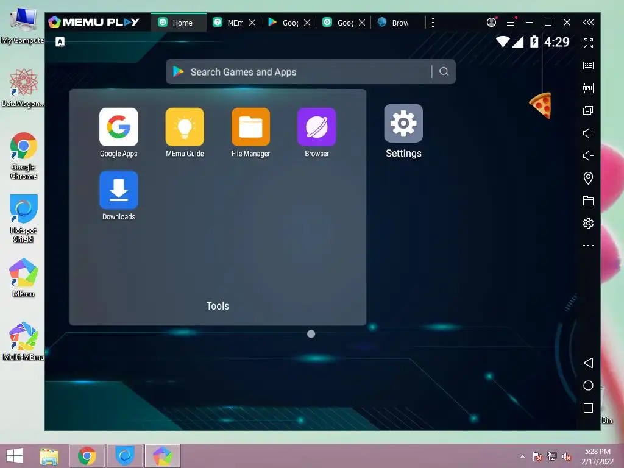The image size is (624, 468).
Task: Open the DataWagon desktop shortcut
Action: coord(24,88)
